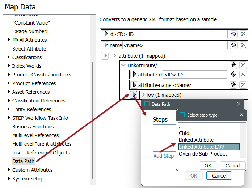Open transformation icon for name row
The height and width of the screenshot is (188, 252).
coord(234,45)
